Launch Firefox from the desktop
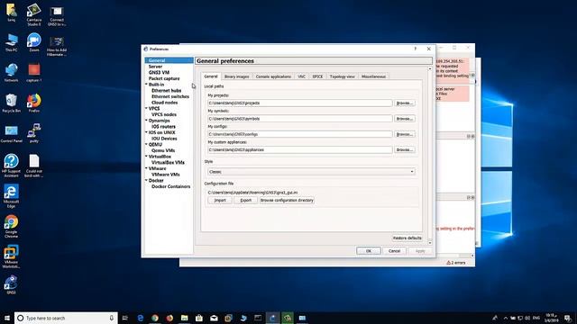The image size is (577, 324). (x=34, y=103)
